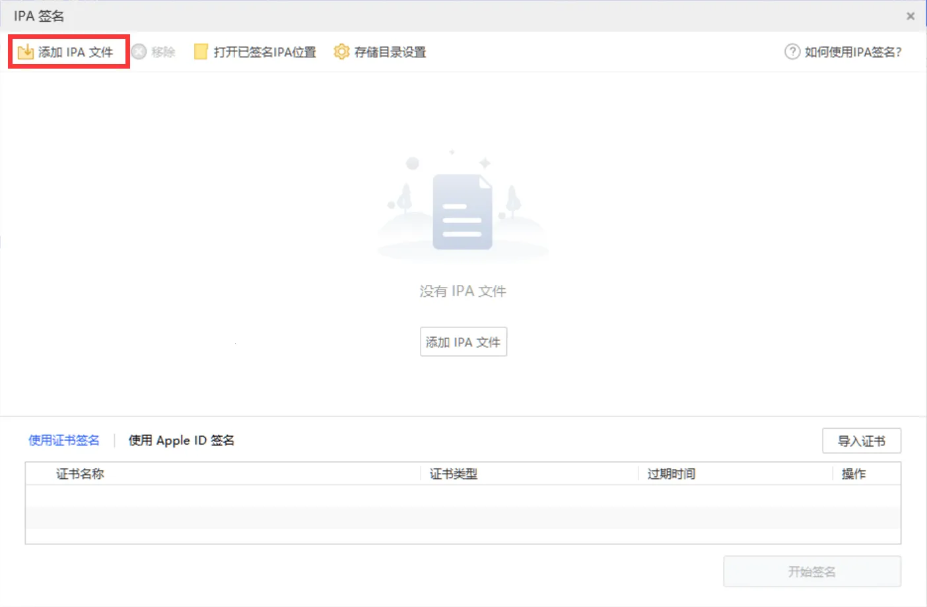Viewport: 927px width, 607px height.
Task: Click the Add IPA file toolbar icon
Action: coord(26,52)
